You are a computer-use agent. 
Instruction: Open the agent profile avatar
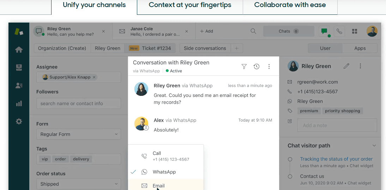click(372, 31)
